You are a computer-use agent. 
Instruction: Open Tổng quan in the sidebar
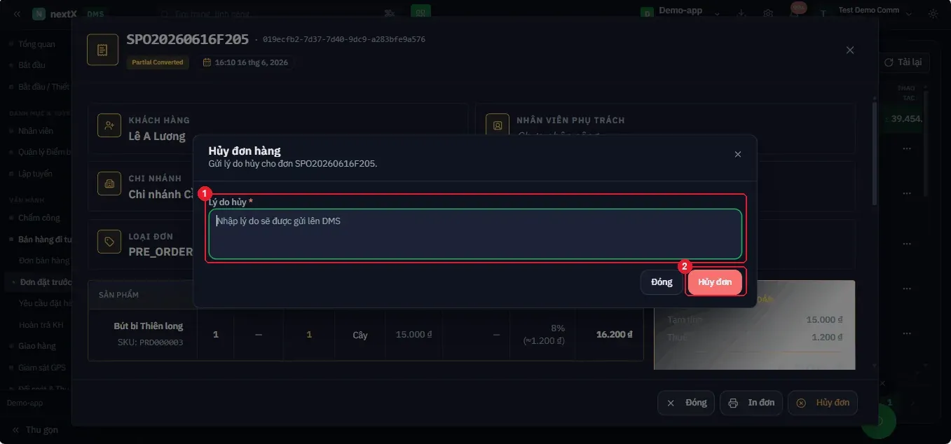36,44
